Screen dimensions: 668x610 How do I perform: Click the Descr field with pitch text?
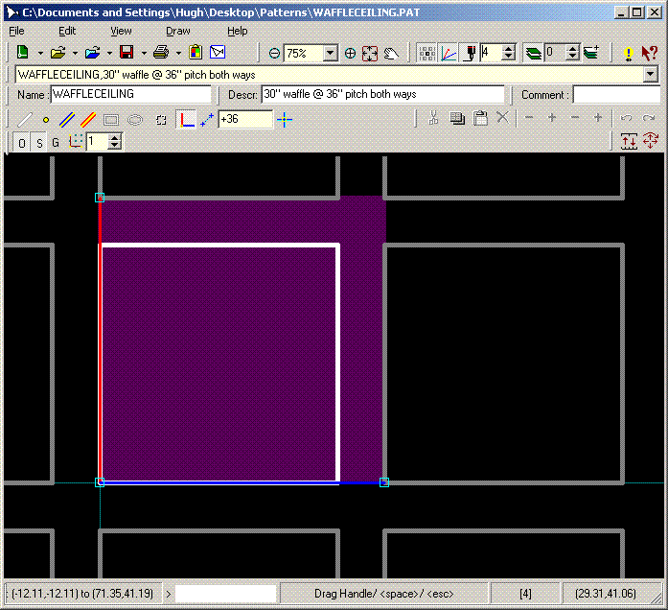click(382, 94)
